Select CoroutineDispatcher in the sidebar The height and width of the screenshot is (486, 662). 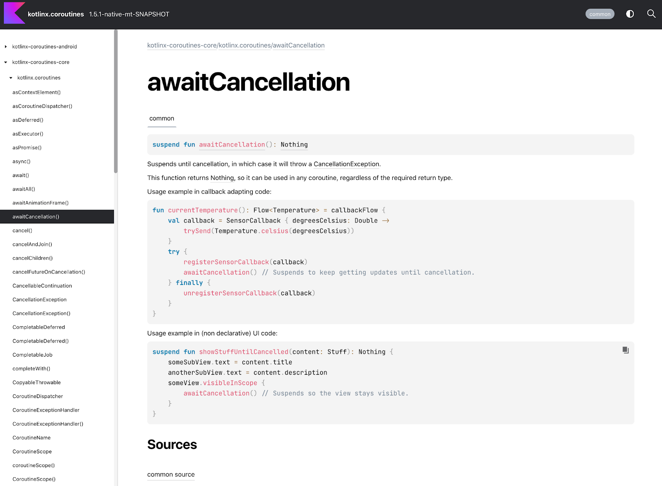[x=38, y=396]
